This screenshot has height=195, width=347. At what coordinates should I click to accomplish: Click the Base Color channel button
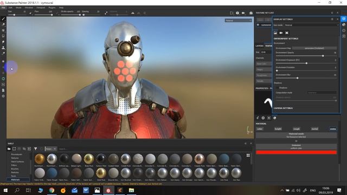[x=264, y=64]
